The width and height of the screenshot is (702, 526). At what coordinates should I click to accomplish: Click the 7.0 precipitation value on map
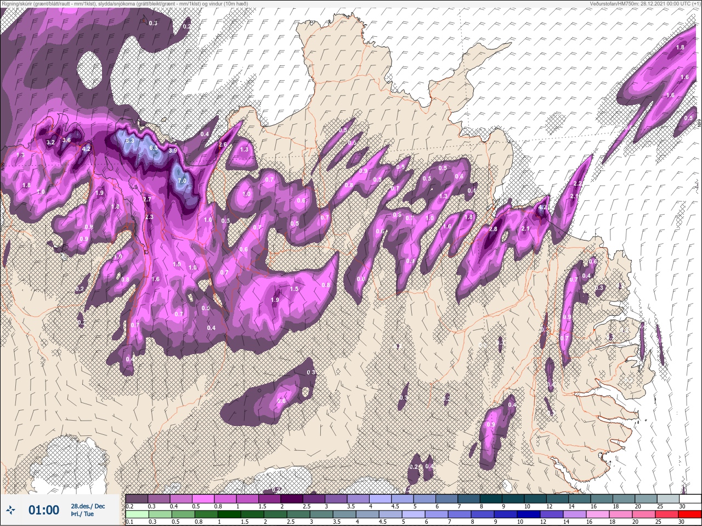click(x=183, y=180)
